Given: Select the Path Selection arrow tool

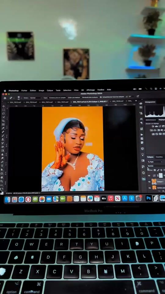Looking at the screenshot, I should (2, 170).
